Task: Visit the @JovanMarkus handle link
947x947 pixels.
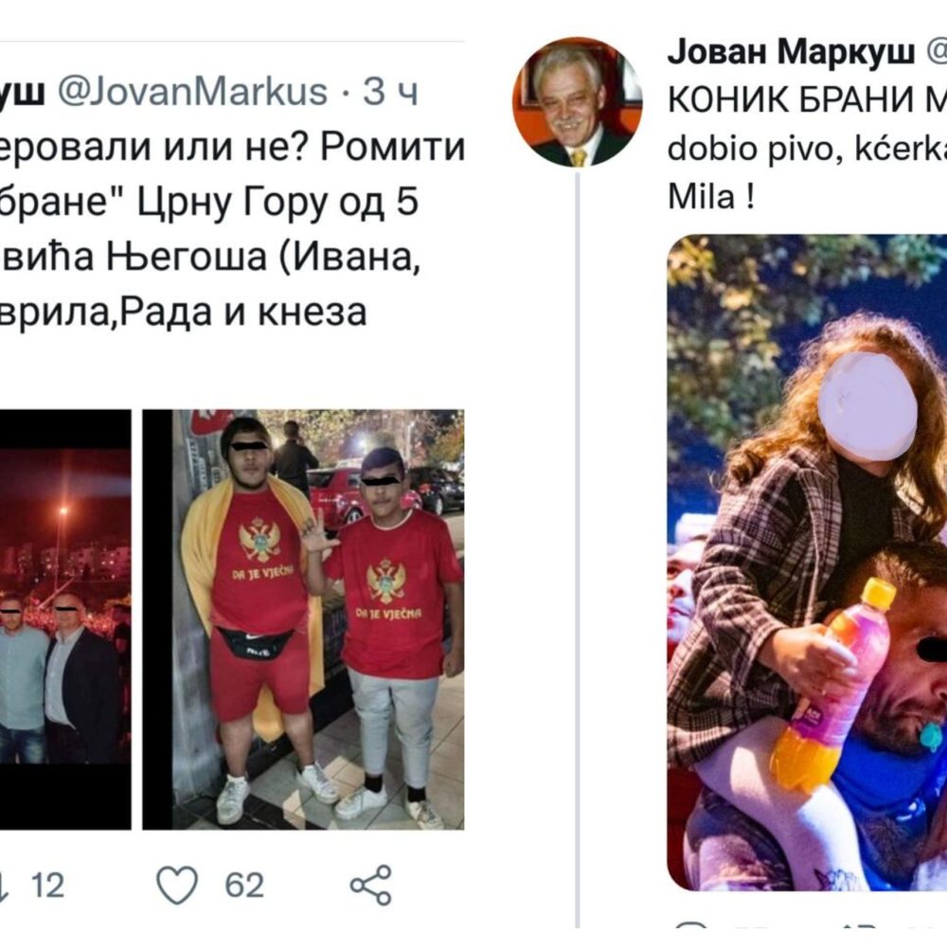Action: pos(192,92)
